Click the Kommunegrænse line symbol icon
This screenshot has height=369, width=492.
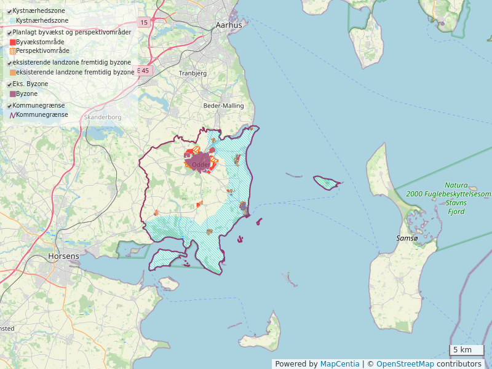click(12, 115)
